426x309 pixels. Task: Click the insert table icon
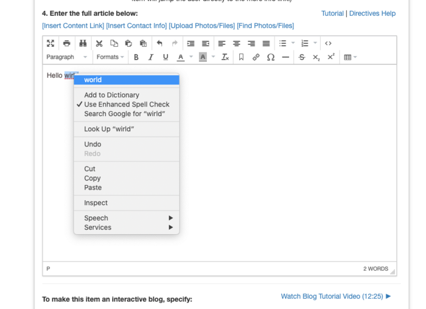(x=347, y=57)
